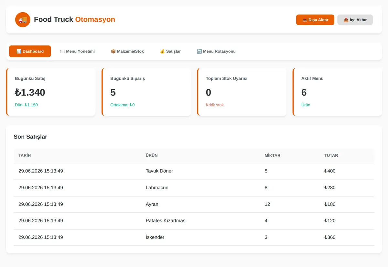The width and height of the screenshot is (388, 267).
Task: Click the TUTAR column header
Action: pos(331,155)
